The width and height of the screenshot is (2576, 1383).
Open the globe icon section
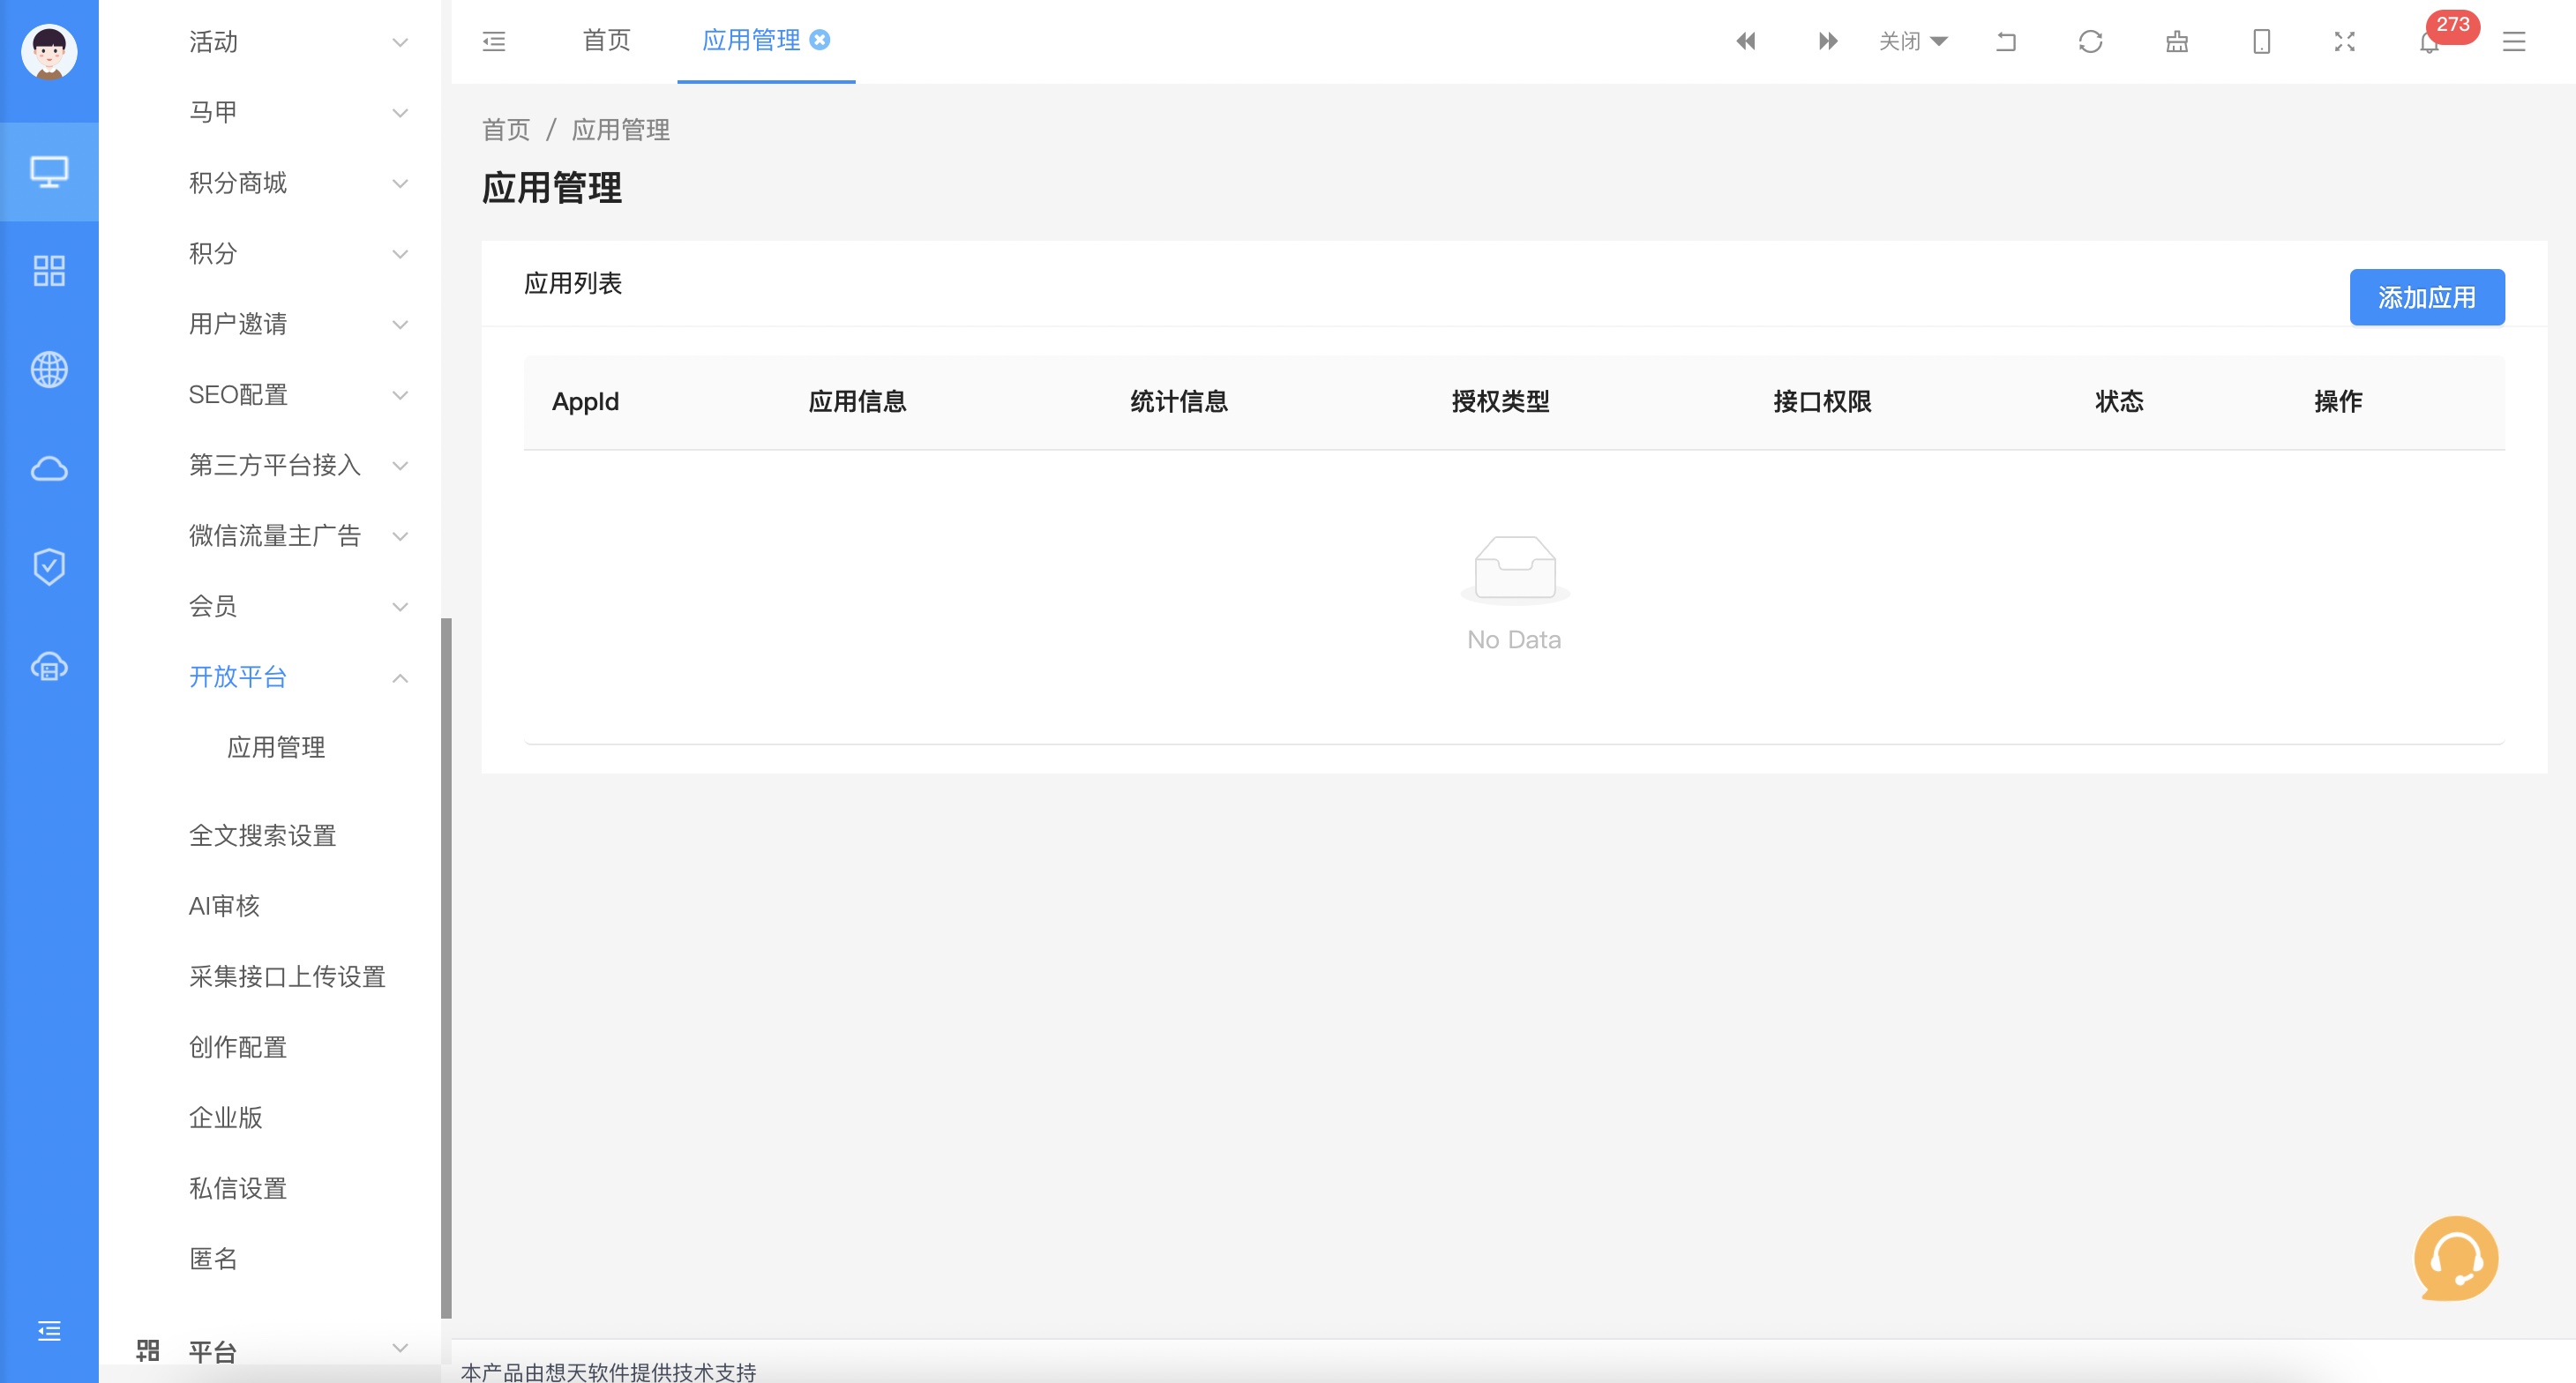(49, 370)
